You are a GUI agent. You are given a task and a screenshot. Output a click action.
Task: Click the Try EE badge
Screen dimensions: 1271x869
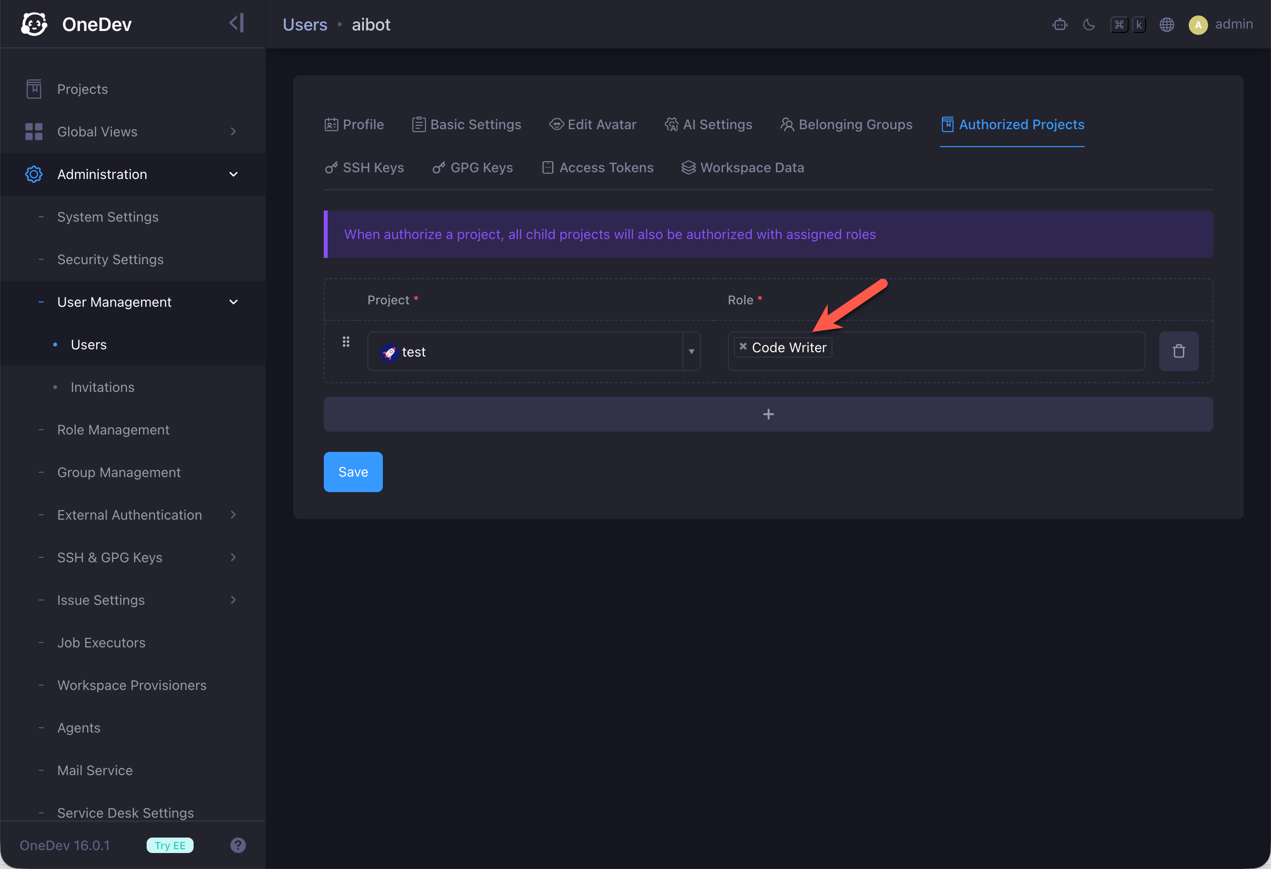click(170, 845)
